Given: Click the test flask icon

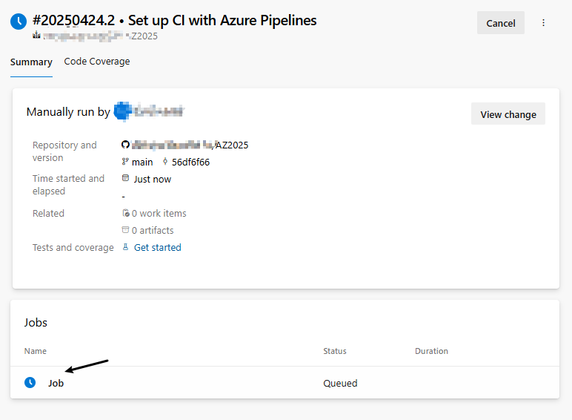Looking at the screenshot, I should pyautogui.click(x=125, y=247).
